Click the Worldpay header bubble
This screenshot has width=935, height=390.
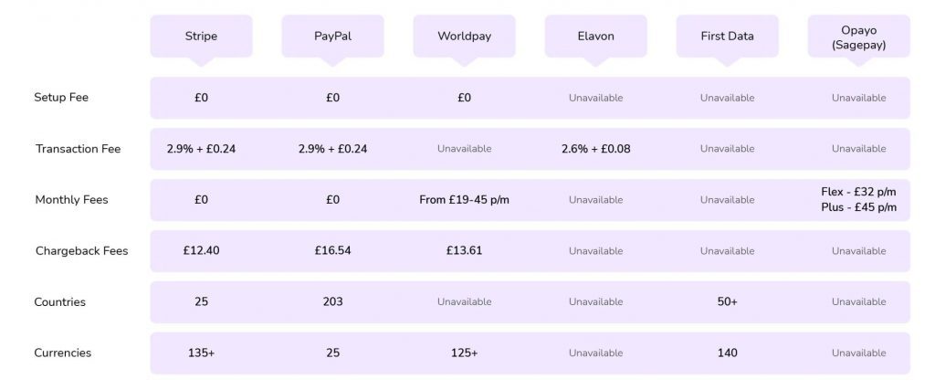point(464,37)
